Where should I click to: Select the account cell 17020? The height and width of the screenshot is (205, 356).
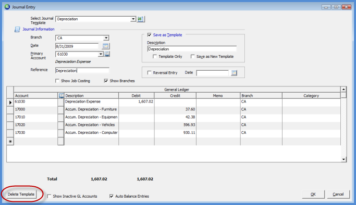(36, 125)
